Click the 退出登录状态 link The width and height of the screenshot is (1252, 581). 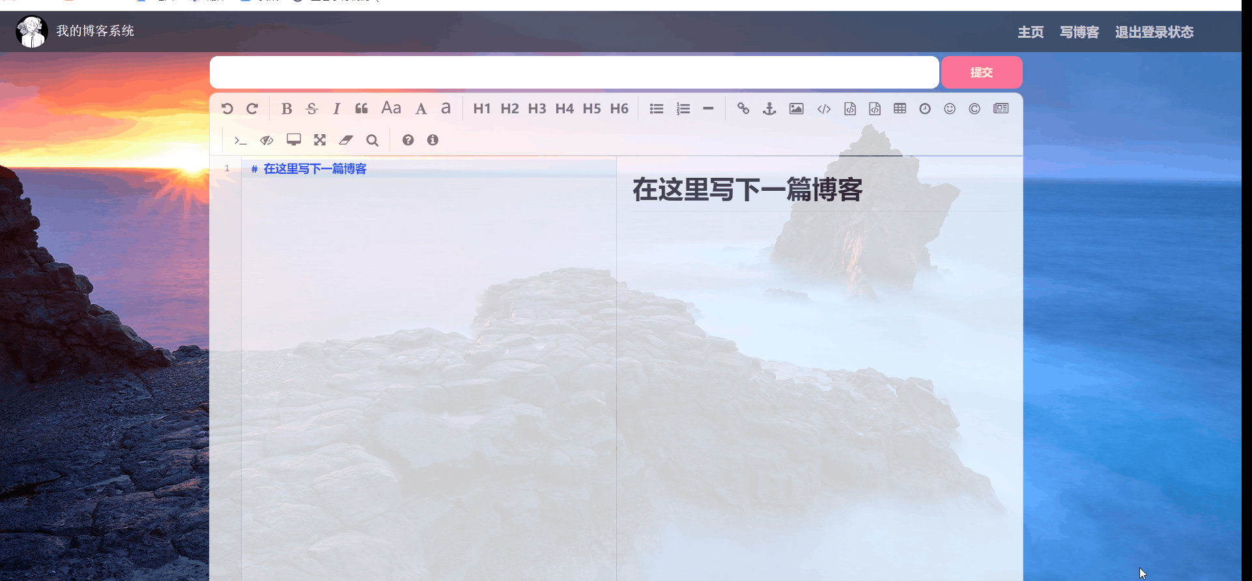(1154, 32)
